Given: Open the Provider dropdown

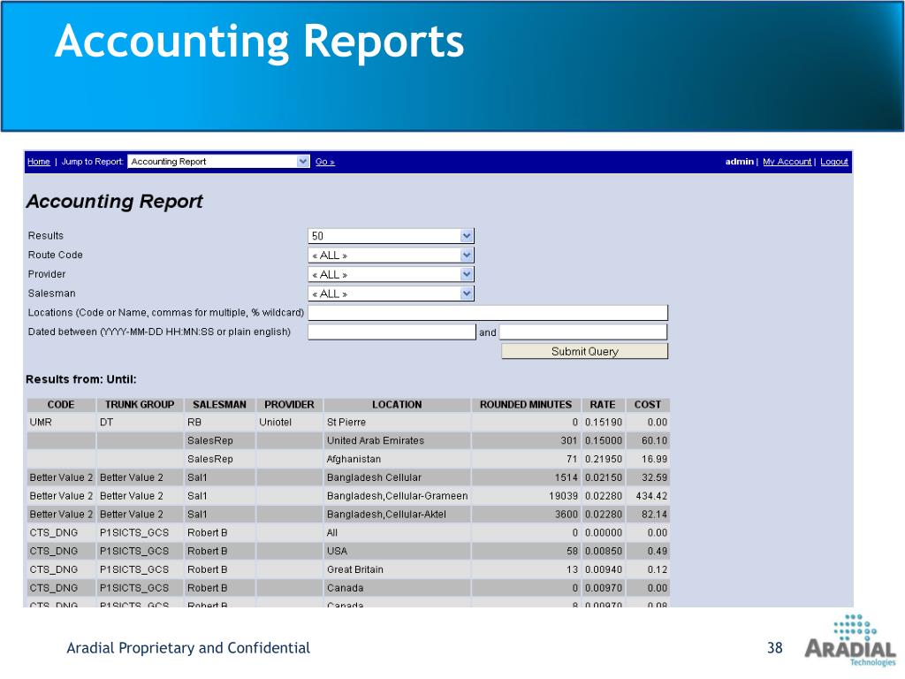Looking at the screenshot, I should coord(391,274).
